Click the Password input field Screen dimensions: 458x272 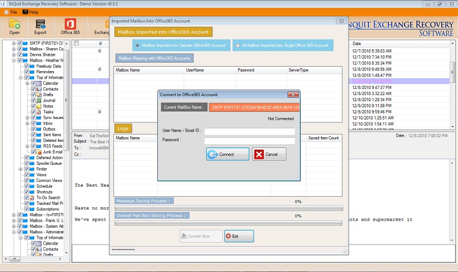pos(249,141)
